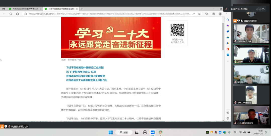Viewport: 271px width, 136px height.
Task: Open Tencent Meeting from the taskbar
Action: [153, 132]
